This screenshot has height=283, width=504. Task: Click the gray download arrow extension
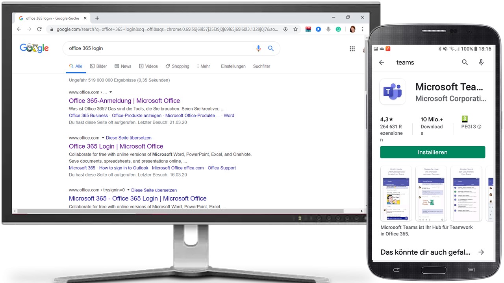[328, 29]
